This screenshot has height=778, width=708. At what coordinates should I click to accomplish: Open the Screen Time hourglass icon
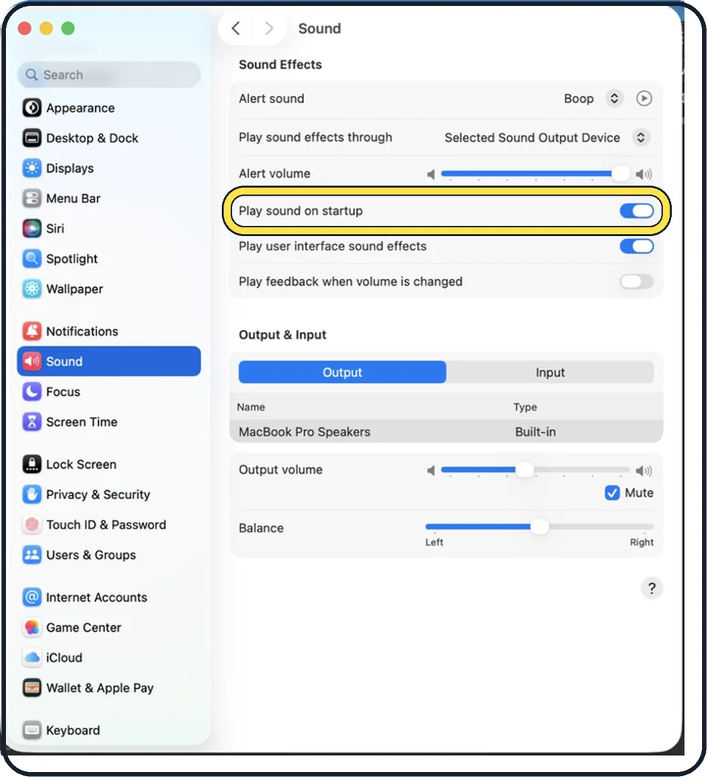32,421
